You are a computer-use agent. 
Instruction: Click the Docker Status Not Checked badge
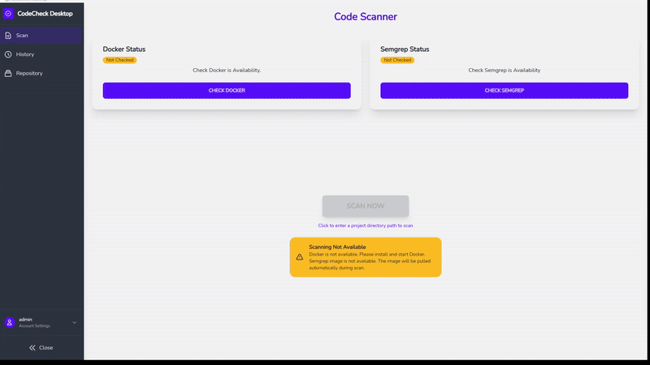pyautogui.click(x=119, y=60)
